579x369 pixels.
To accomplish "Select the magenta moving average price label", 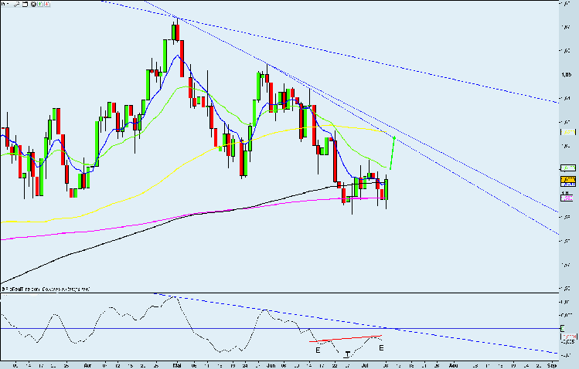I will click(x=567, y=198).
